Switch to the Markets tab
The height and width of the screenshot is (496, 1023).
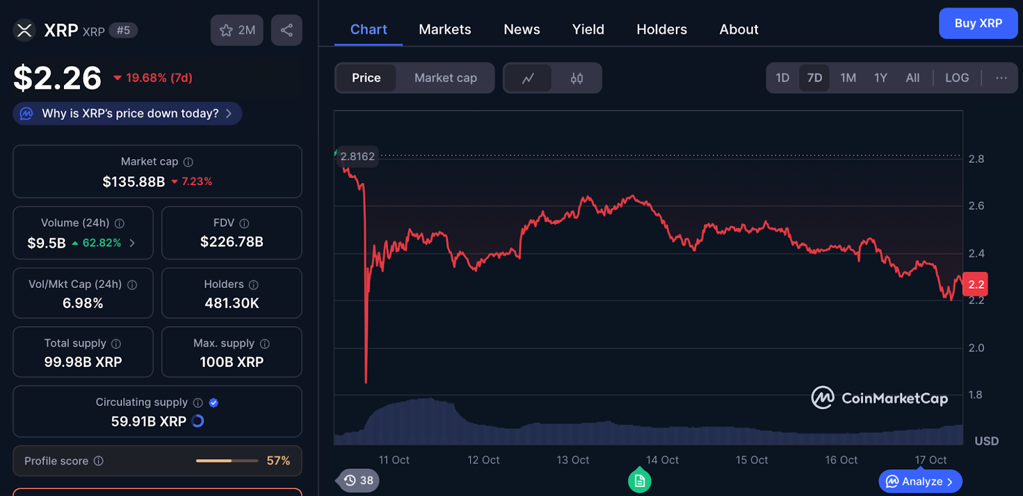point(445,29)
